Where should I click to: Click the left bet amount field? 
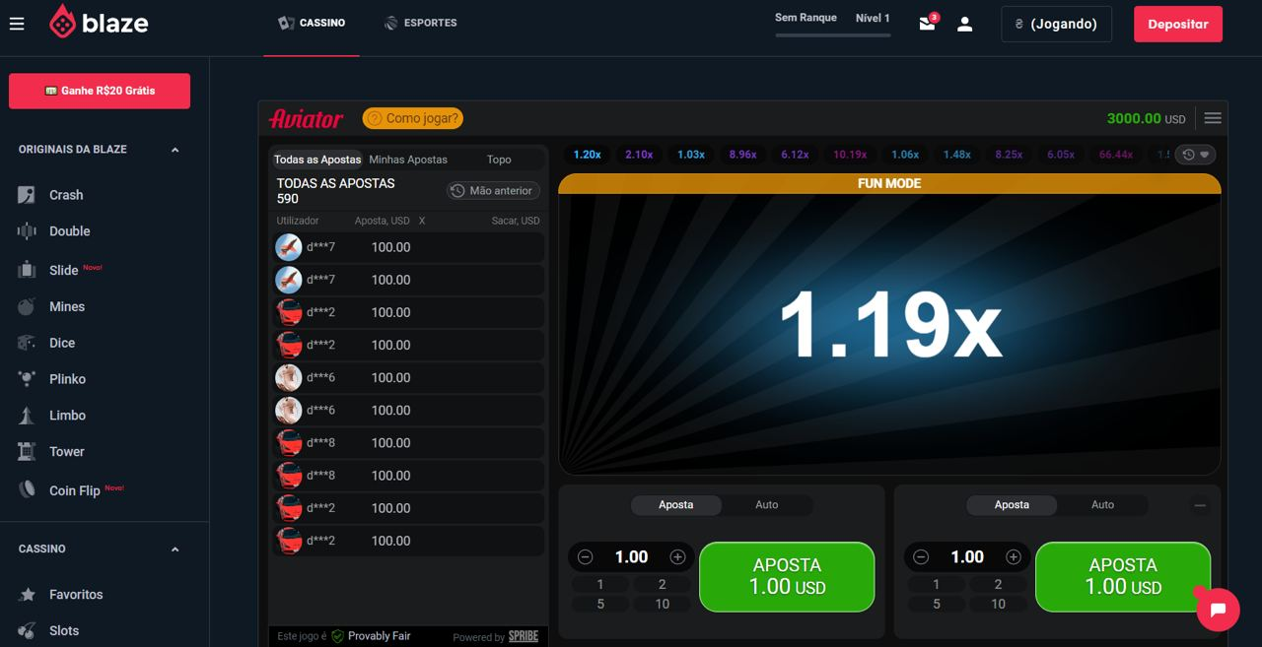(x=631, y=557)
